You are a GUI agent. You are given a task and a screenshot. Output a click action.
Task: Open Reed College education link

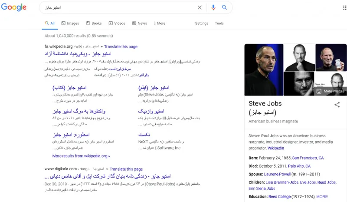point(279,197)
